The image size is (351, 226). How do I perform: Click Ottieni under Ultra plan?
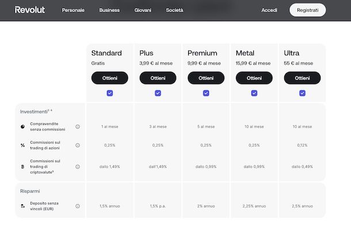[302, 78]
